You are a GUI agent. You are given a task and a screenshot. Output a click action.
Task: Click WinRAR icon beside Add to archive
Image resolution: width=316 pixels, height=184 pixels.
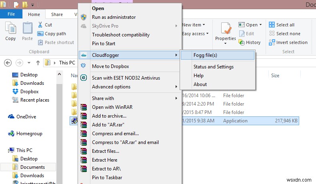(x=84, y=116)
